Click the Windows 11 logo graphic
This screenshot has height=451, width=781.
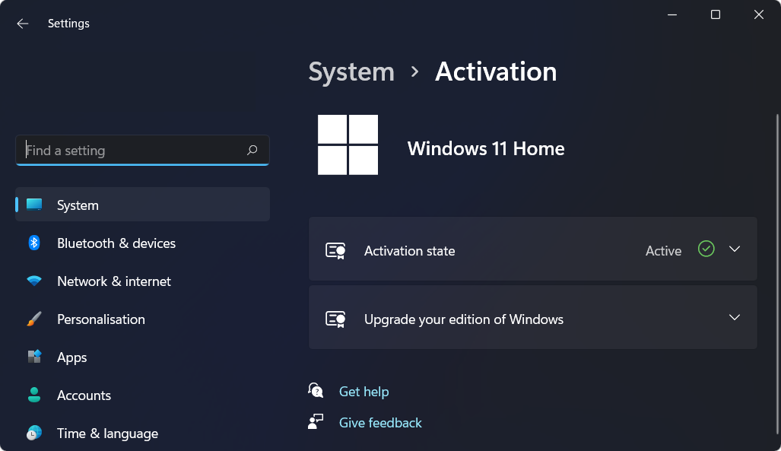pyautogui.click(x=347, y=145)
